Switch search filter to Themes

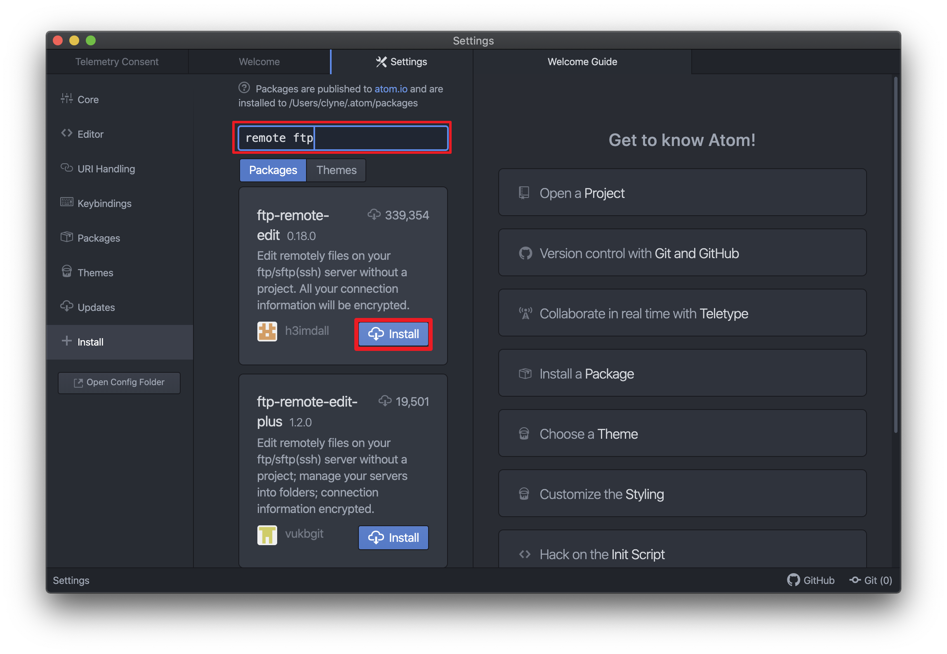[336, 170]
